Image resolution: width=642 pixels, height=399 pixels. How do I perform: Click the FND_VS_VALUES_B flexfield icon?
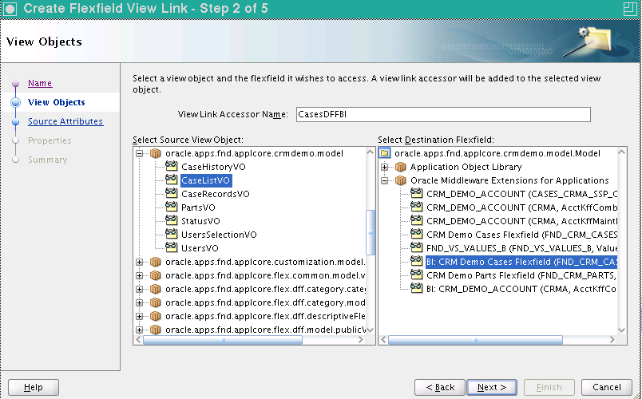click(416, 247)
